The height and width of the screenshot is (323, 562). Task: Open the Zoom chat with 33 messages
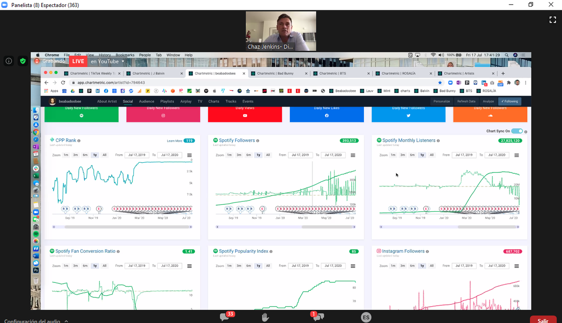coord(226,317)
